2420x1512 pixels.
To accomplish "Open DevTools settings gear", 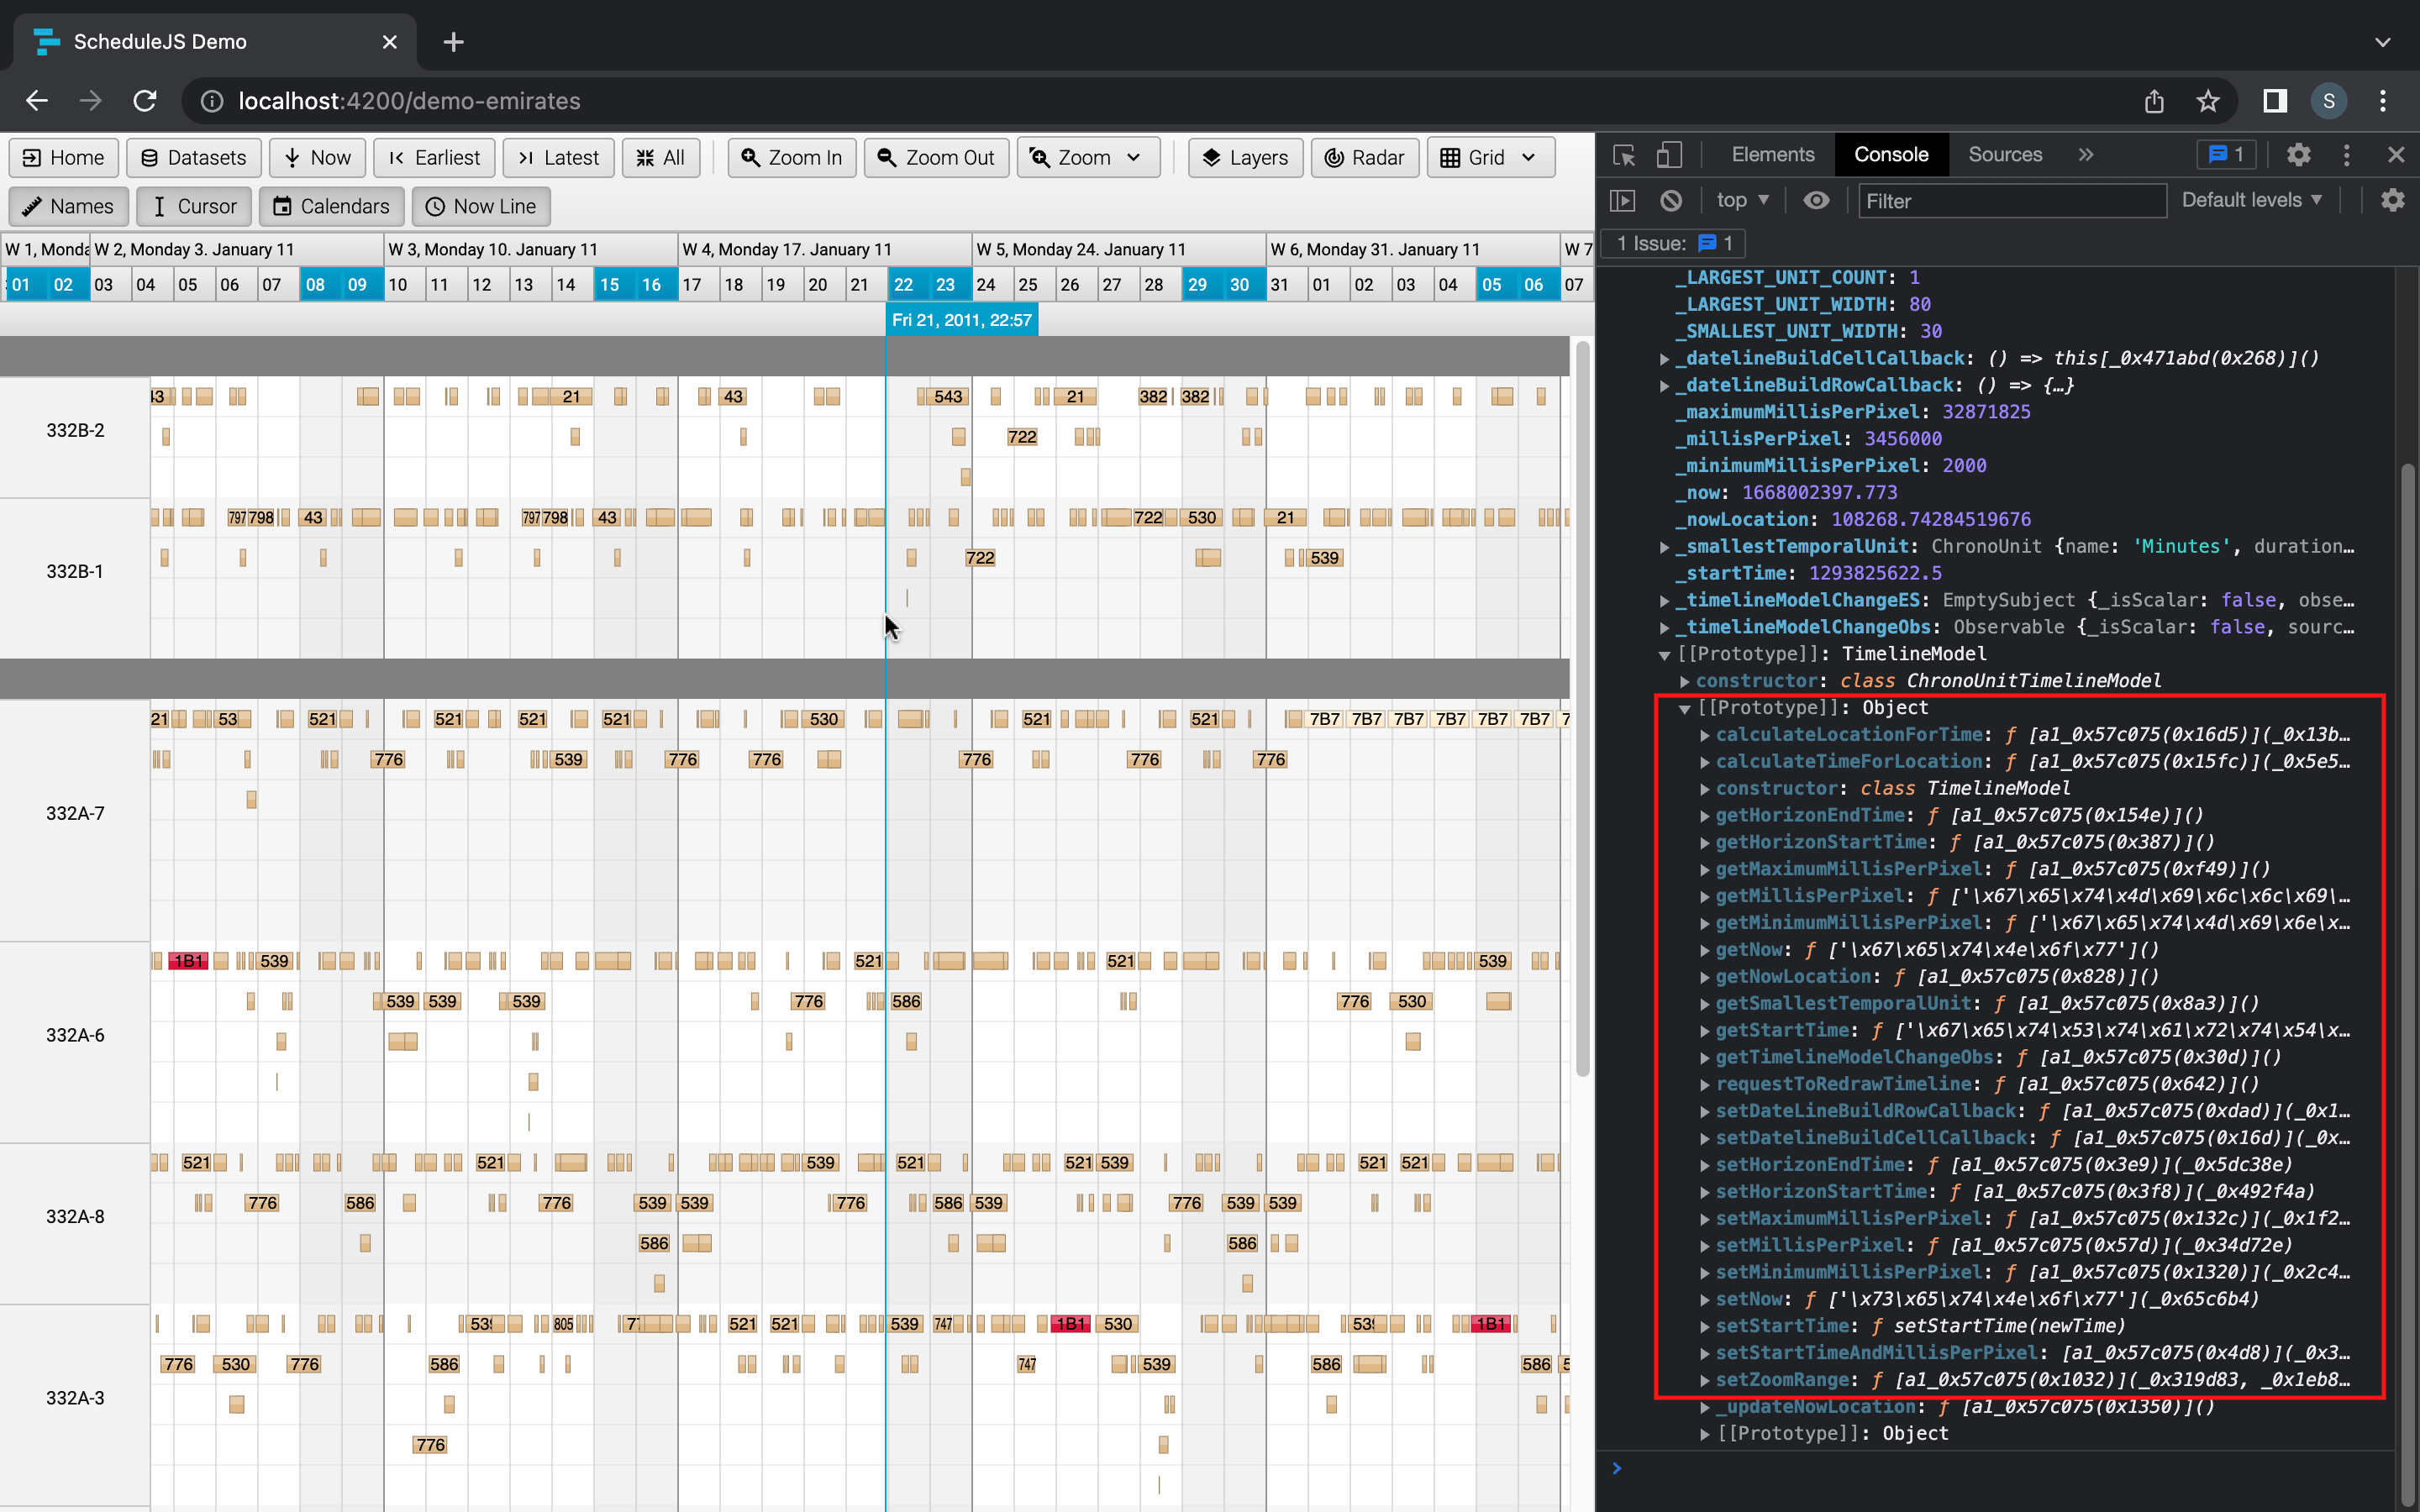I will (x=2298, y=154).
